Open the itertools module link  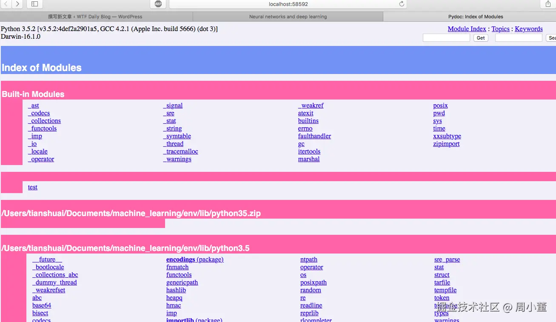pos(309,151)
